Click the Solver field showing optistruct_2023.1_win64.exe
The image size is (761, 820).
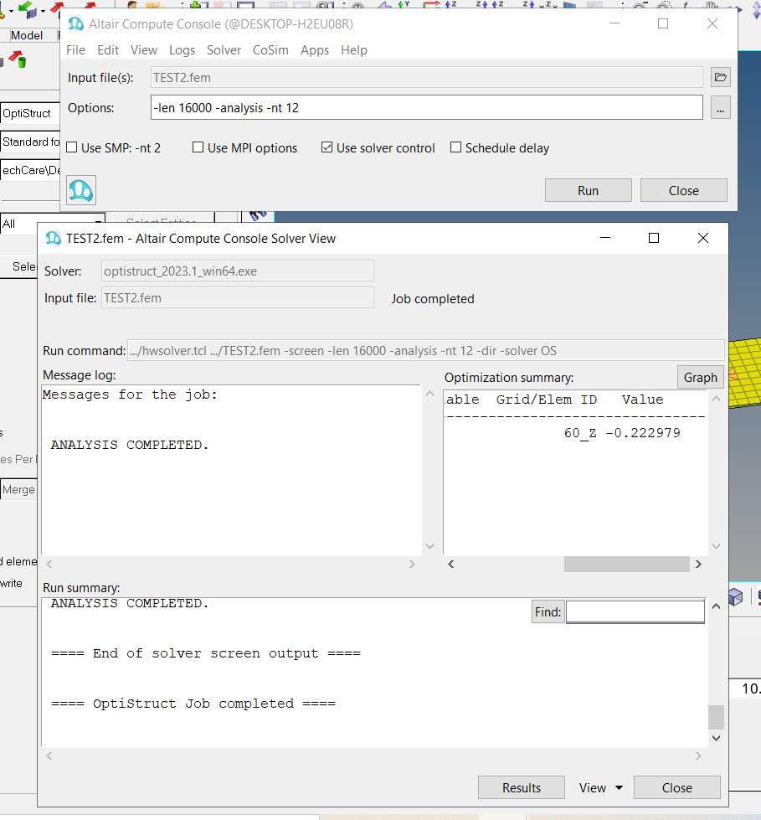coord(237,271)
